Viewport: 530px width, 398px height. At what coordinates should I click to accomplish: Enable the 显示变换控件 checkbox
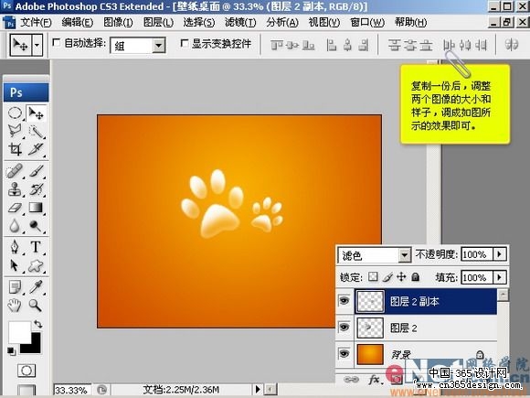[x=185, y=43]
